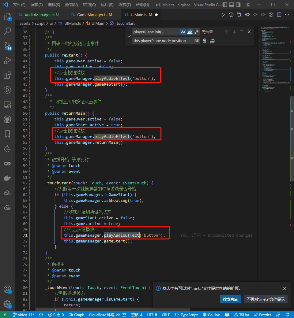Open the Search view in activity bar
Viewport: 294px width, 318px height.
click(x=7, y=31)
